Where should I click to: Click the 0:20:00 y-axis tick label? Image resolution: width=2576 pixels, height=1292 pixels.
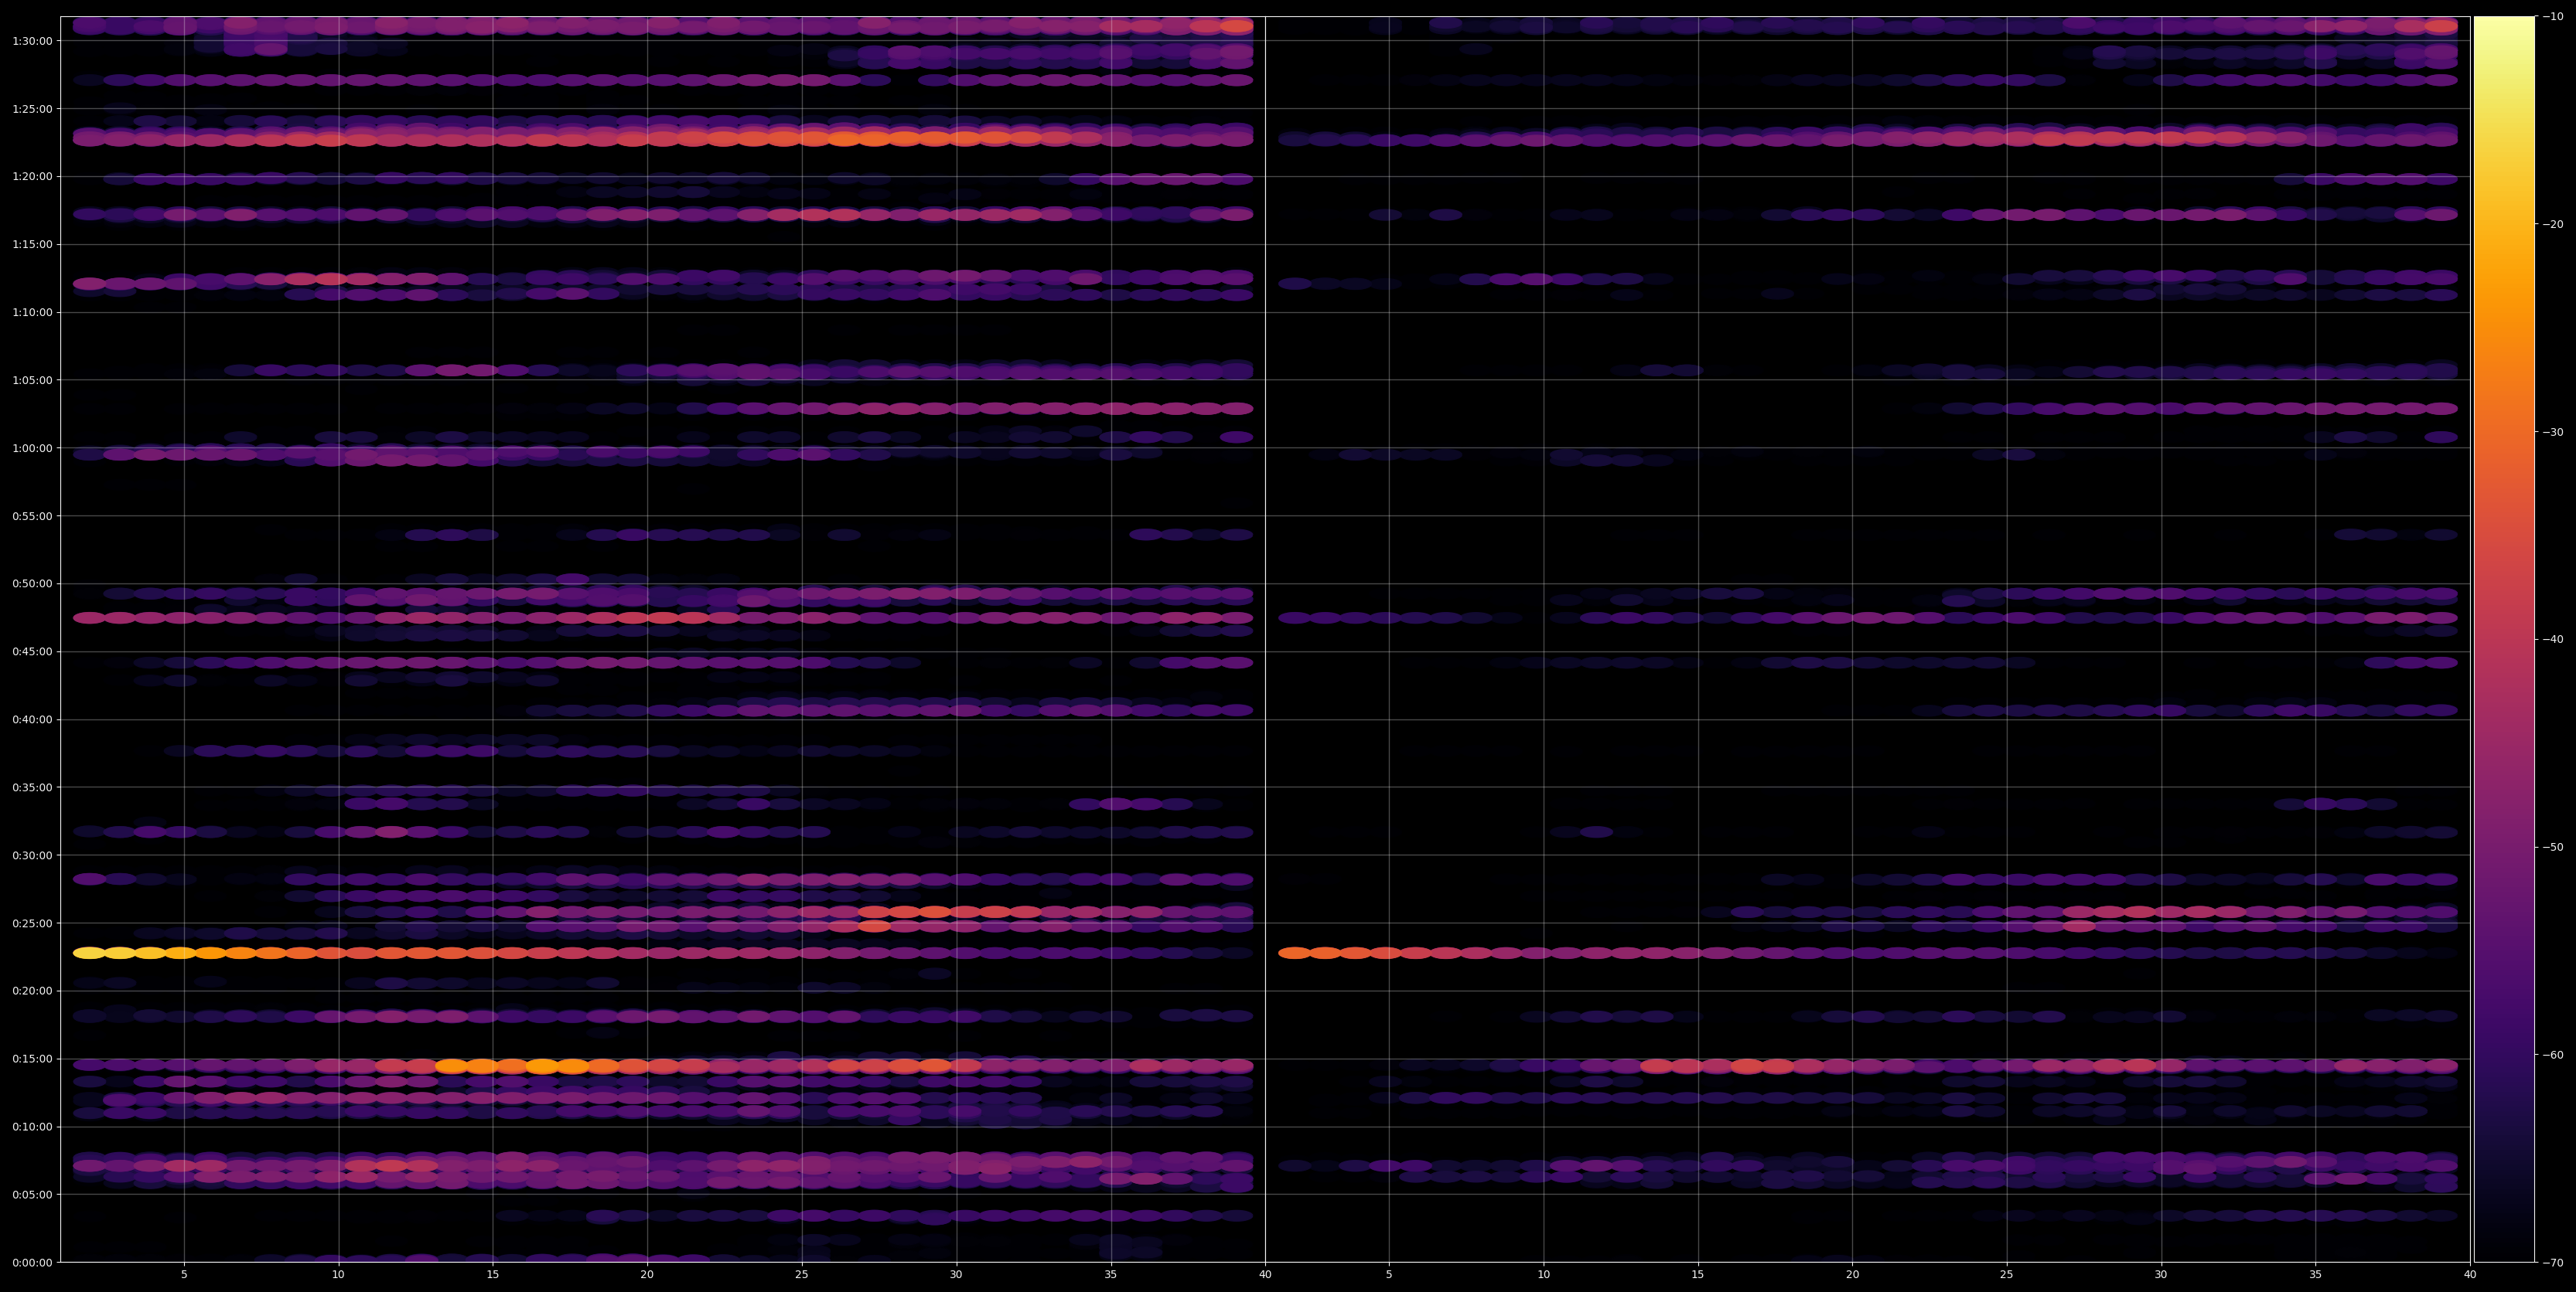click(x=32, y=991)
